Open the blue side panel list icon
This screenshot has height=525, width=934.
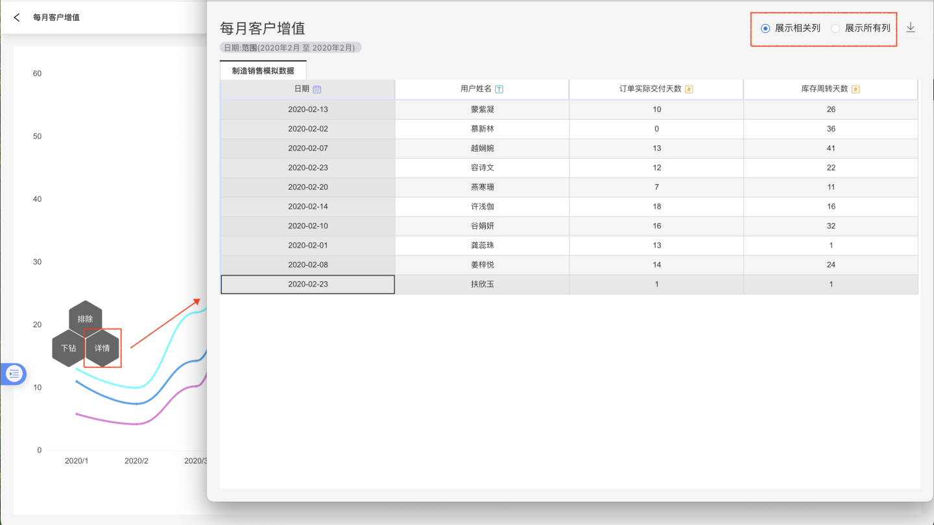[x=14, y=374]
